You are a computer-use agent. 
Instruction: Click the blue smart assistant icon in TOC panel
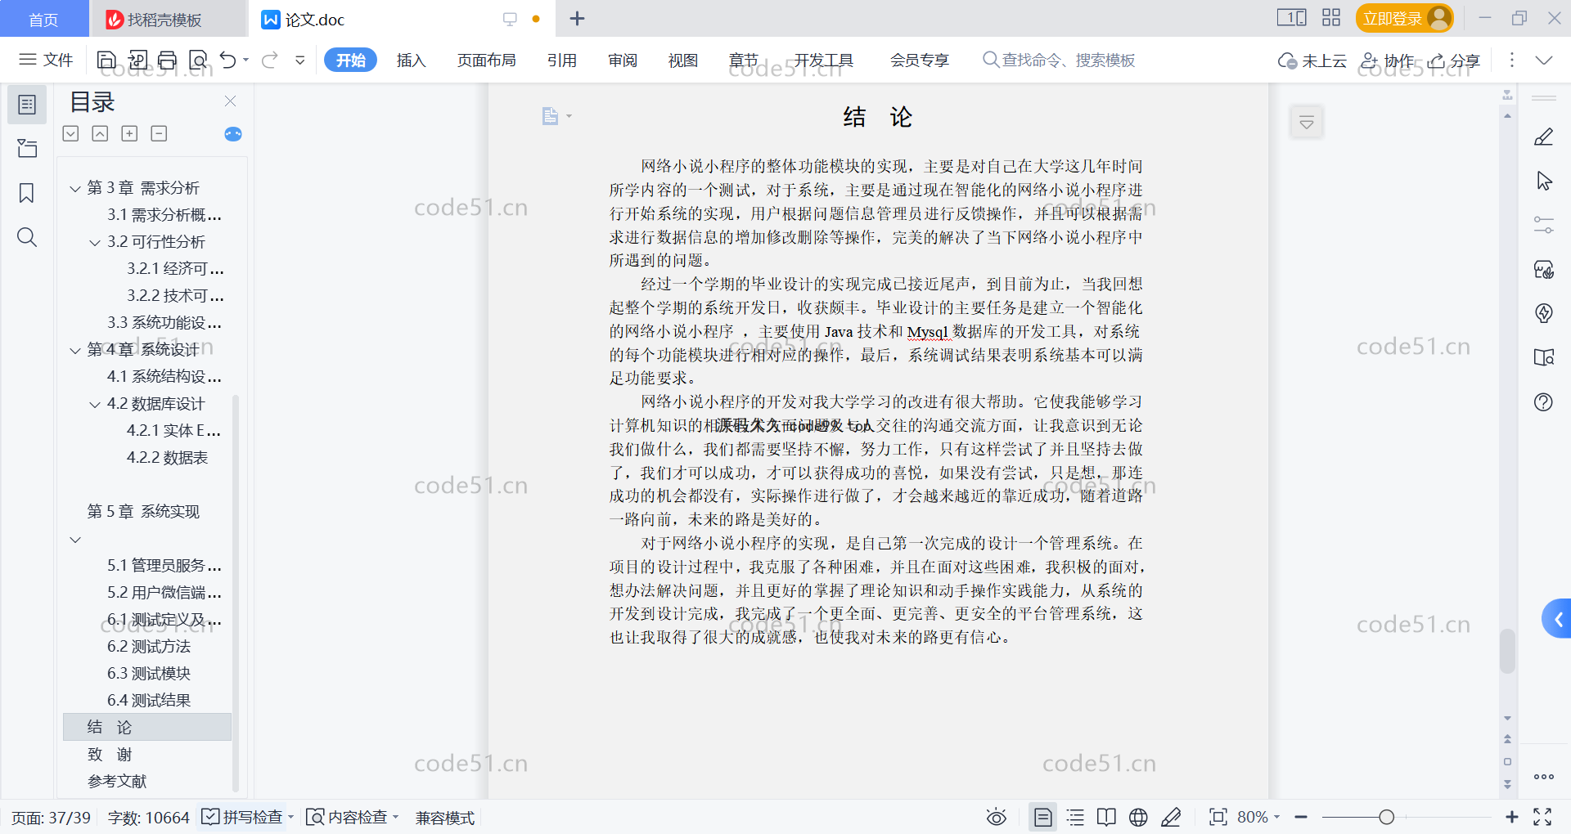233,134
